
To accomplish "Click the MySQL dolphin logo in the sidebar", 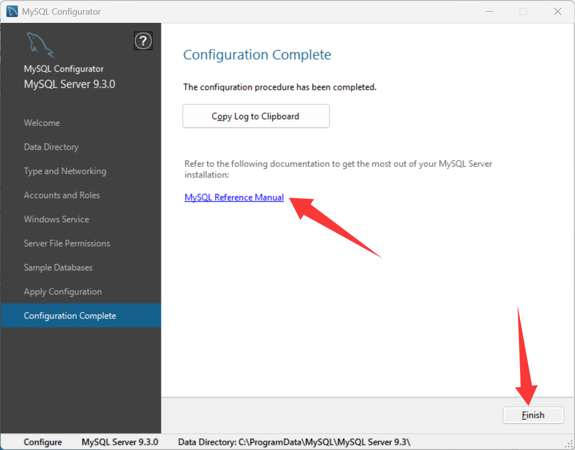I will 40,45.
